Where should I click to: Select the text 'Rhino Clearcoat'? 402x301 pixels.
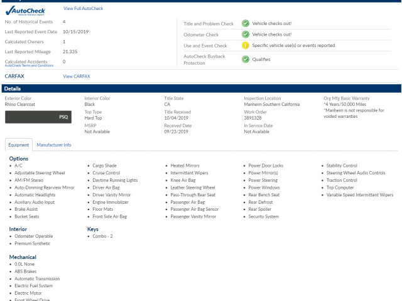pyautogui.click(x=19, y=105)
